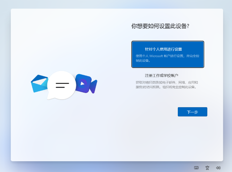Open the on-screen keyboard tray icon
The image size is (232, 172).
196,168
